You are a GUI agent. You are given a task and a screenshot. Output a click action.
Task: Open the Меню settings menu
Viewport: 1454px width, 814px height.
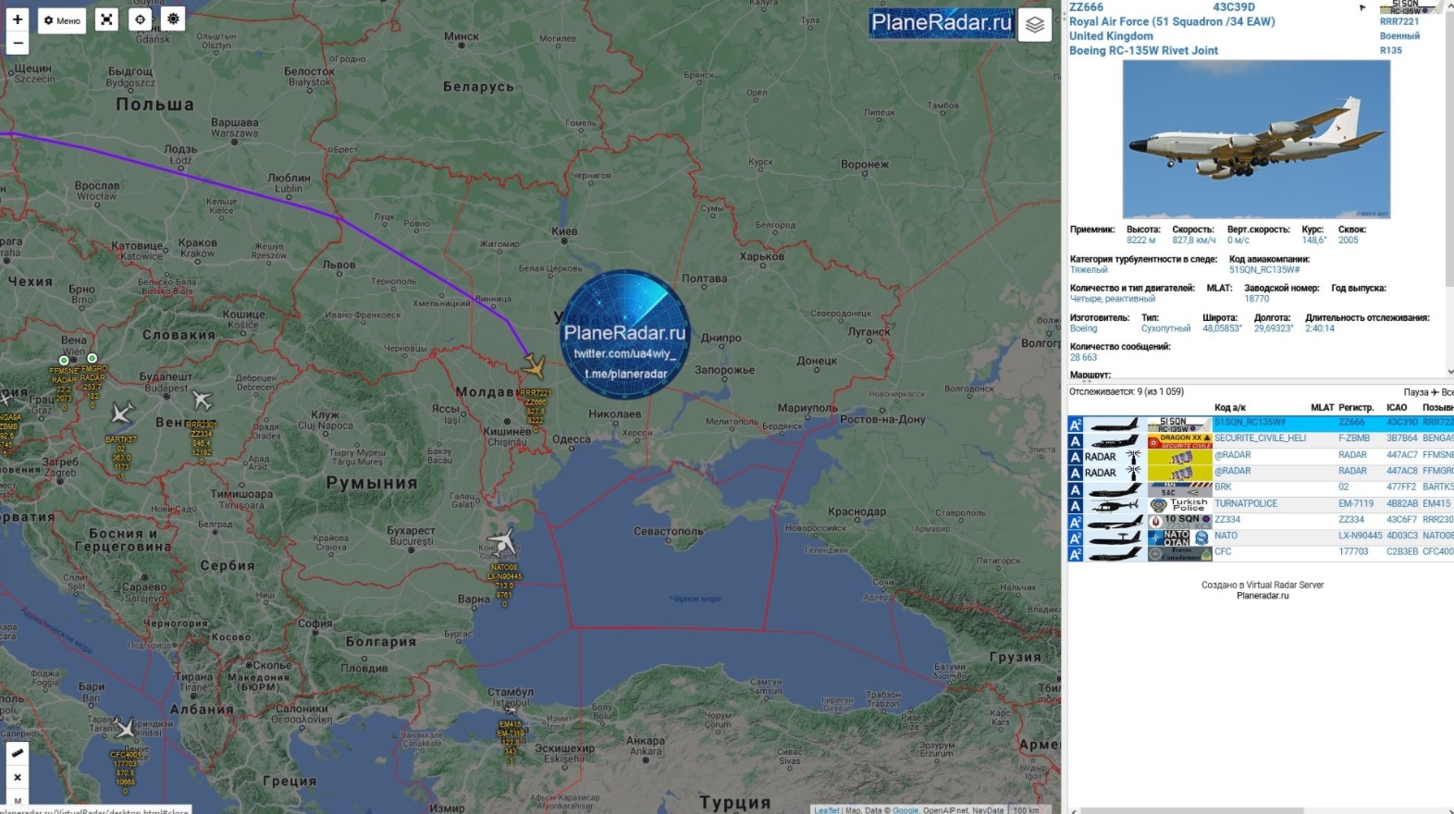(62, 20)
